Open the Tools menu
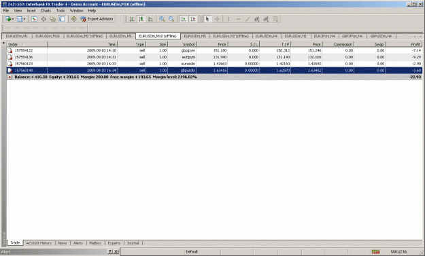425x256 pixels. 61,11
